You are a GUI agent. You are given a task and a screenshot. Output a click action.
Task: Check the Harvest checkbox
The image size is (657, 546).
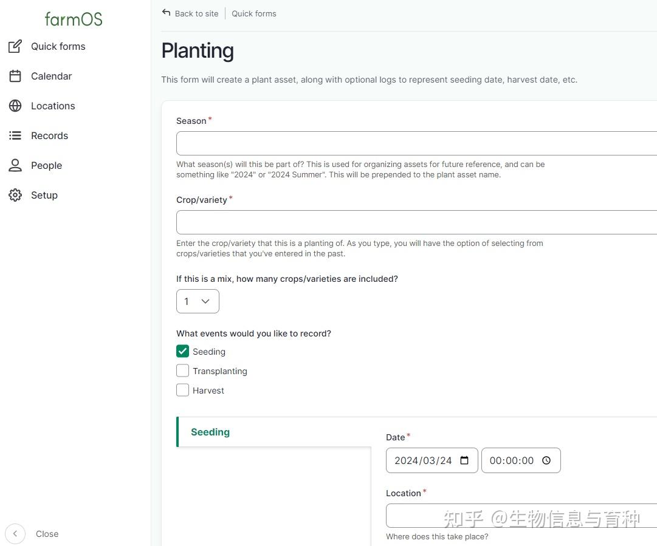tap(183, 390)
